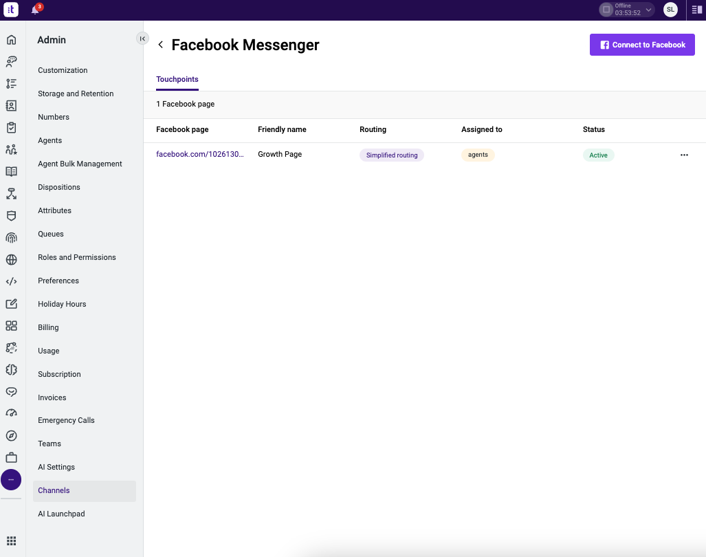Go to Numbers in Admin menu

tap(54, 117)
